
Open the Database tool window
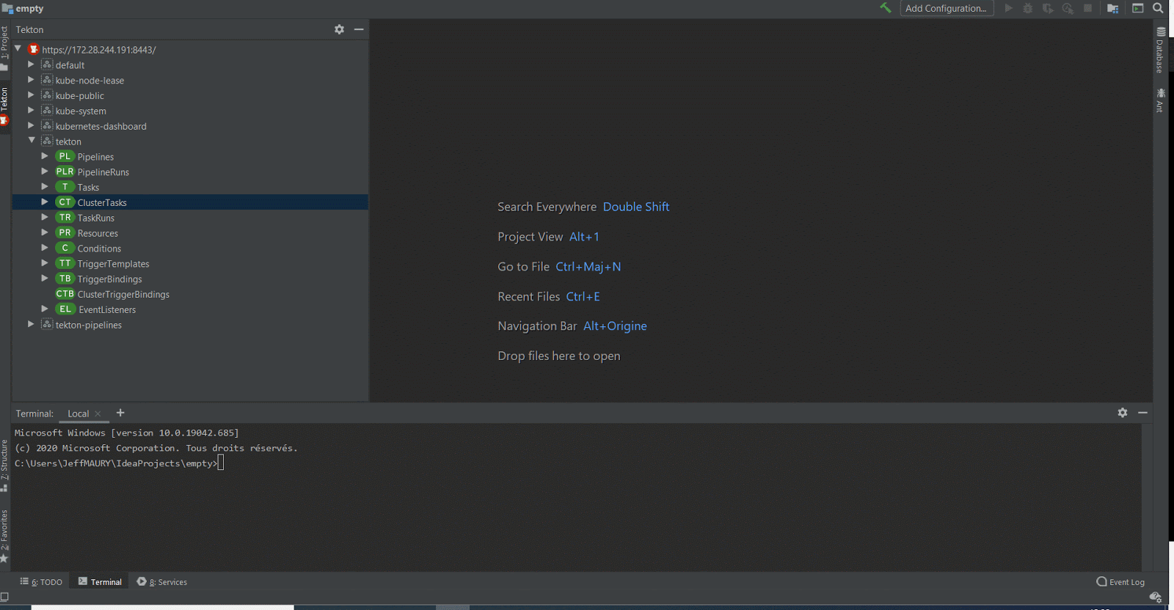click(x=1160, y=51)
